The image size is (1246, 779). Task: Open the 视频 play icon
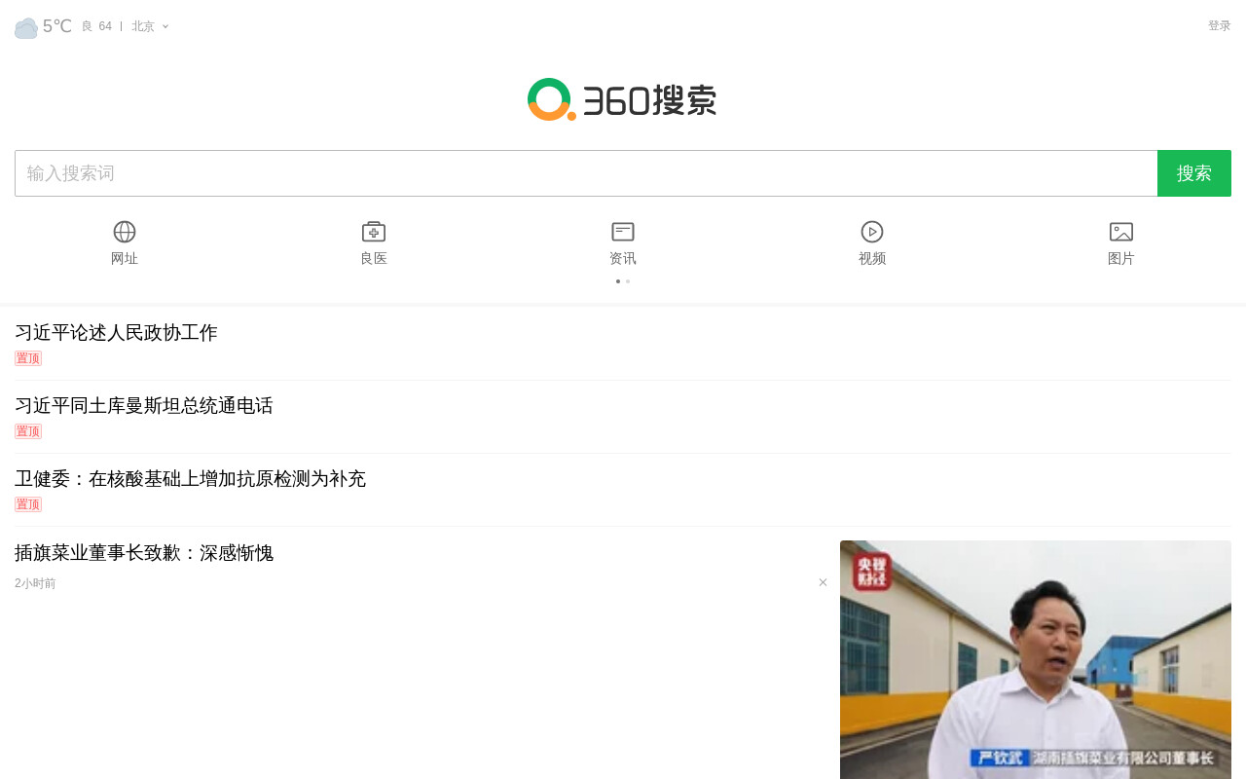point(872,232)
